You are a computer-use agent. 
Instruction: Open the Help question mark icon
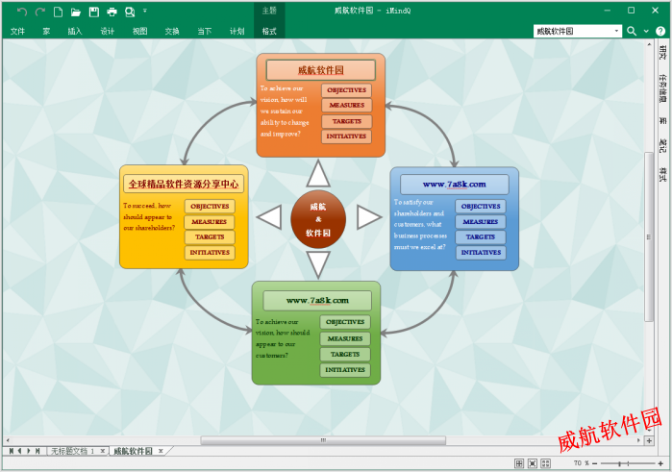(x=660, y=31)
